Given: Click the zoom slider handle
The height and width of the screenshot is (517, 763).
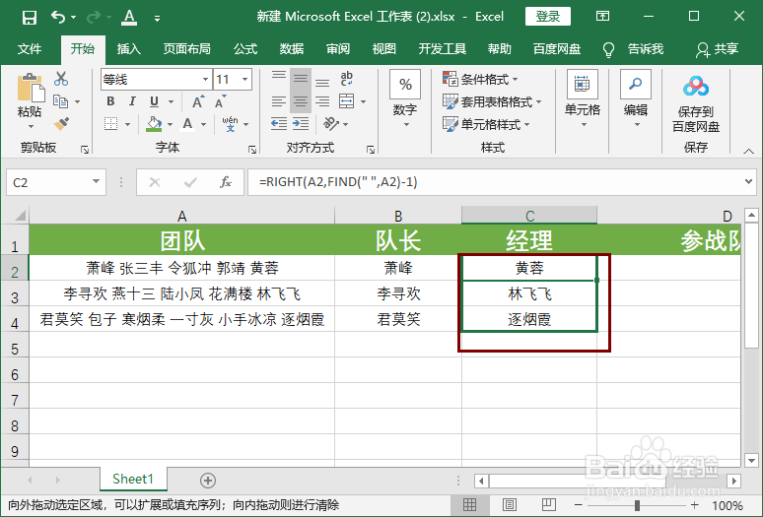Looking at the screenshot, I should click(637, 505).
